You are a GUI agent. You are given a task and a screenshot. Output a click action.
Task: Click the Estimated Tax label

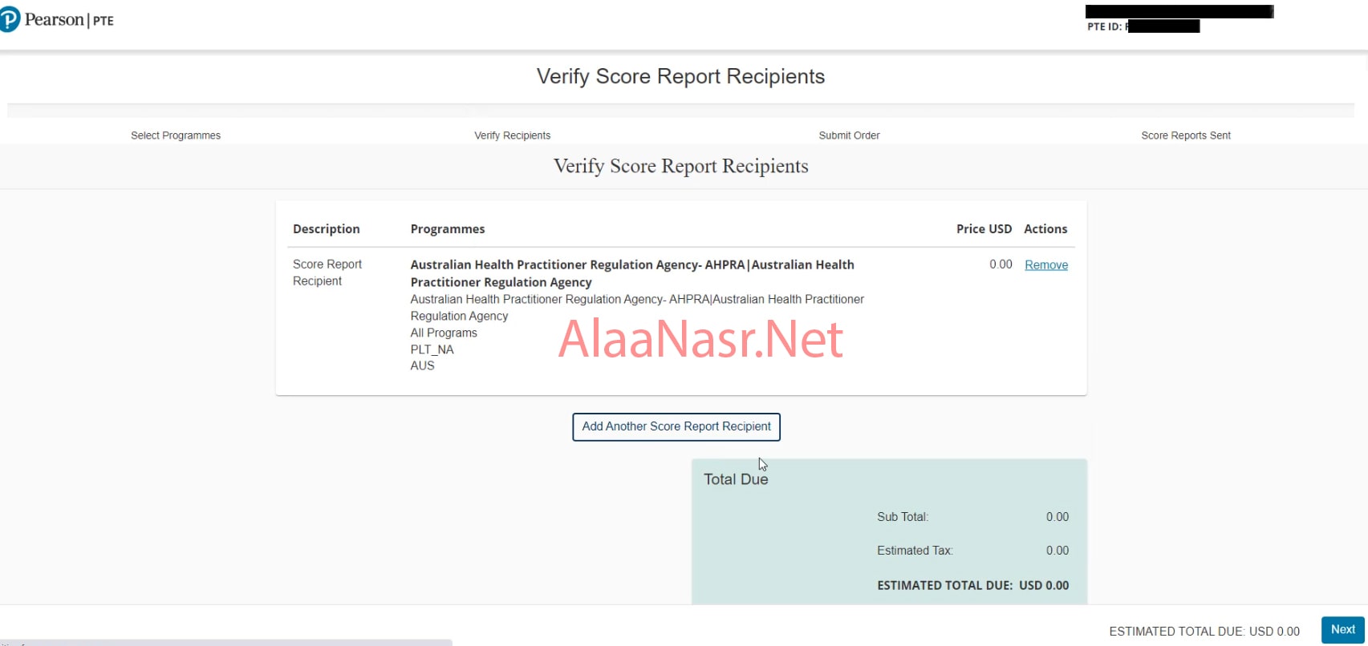[915, 551]
